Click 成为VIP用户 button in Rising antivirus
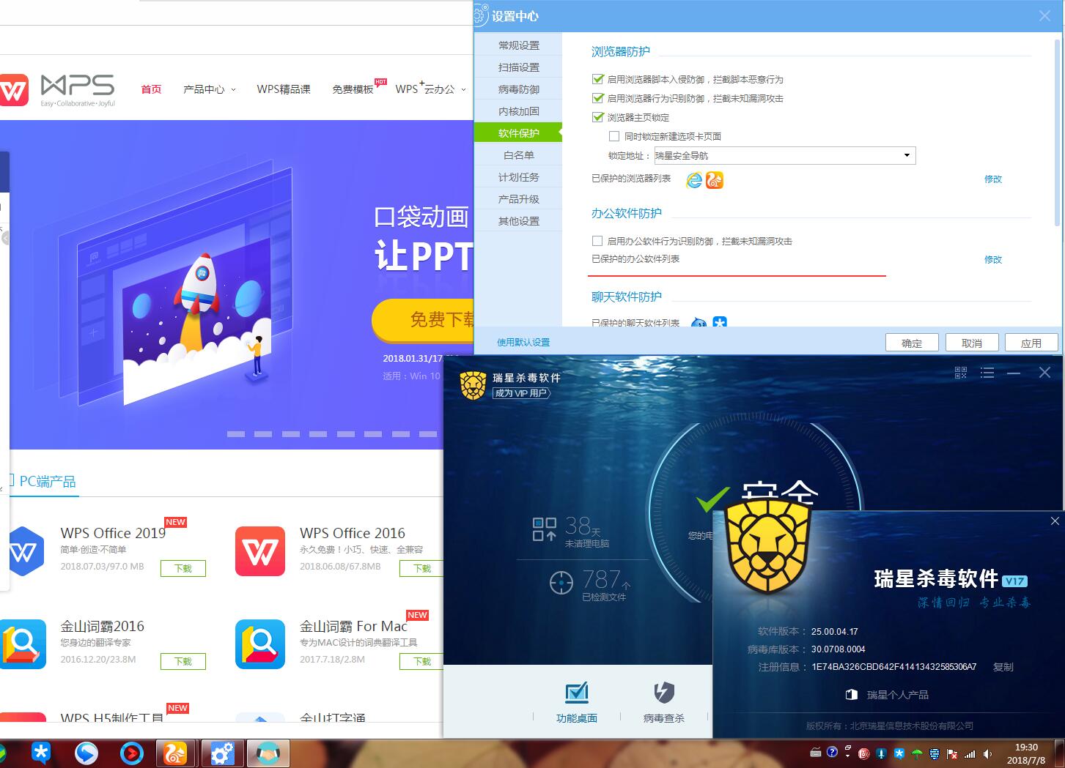The width and height of the screenshot is (1065, 768). pos(521,393)
